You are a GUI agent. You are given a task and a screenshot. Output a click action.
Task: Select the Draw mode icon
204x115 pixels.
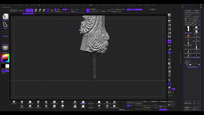point(32,11)
